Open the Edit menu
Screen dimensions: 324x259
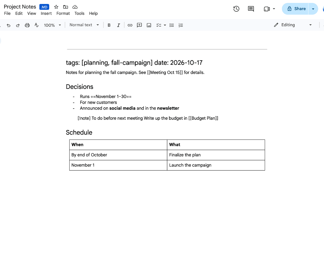click(x=19, y=13)
